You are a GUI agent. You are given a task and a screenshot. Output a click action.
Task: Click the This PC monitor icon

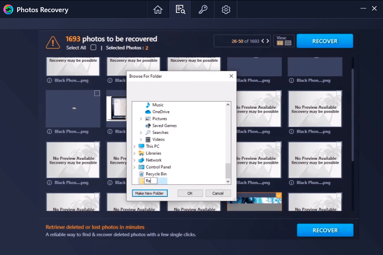pos(141,146)
